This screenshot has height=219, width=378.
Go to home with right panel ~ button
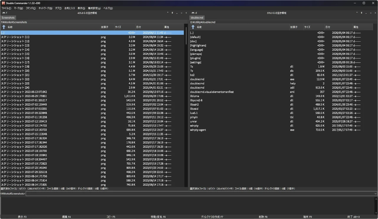371,13
